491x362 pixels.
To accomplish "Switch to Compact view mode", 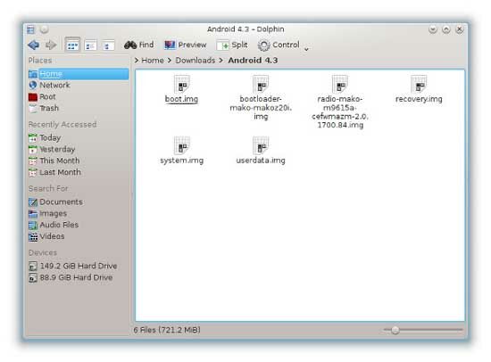I will coord(90,45).
